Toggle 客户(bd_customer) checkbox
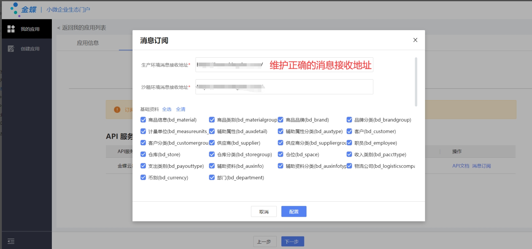 tap(349, 131)
